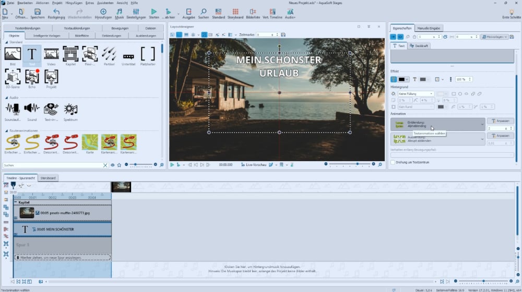
Task: Click the Musik toolbar icon
Action: [120, 11]
